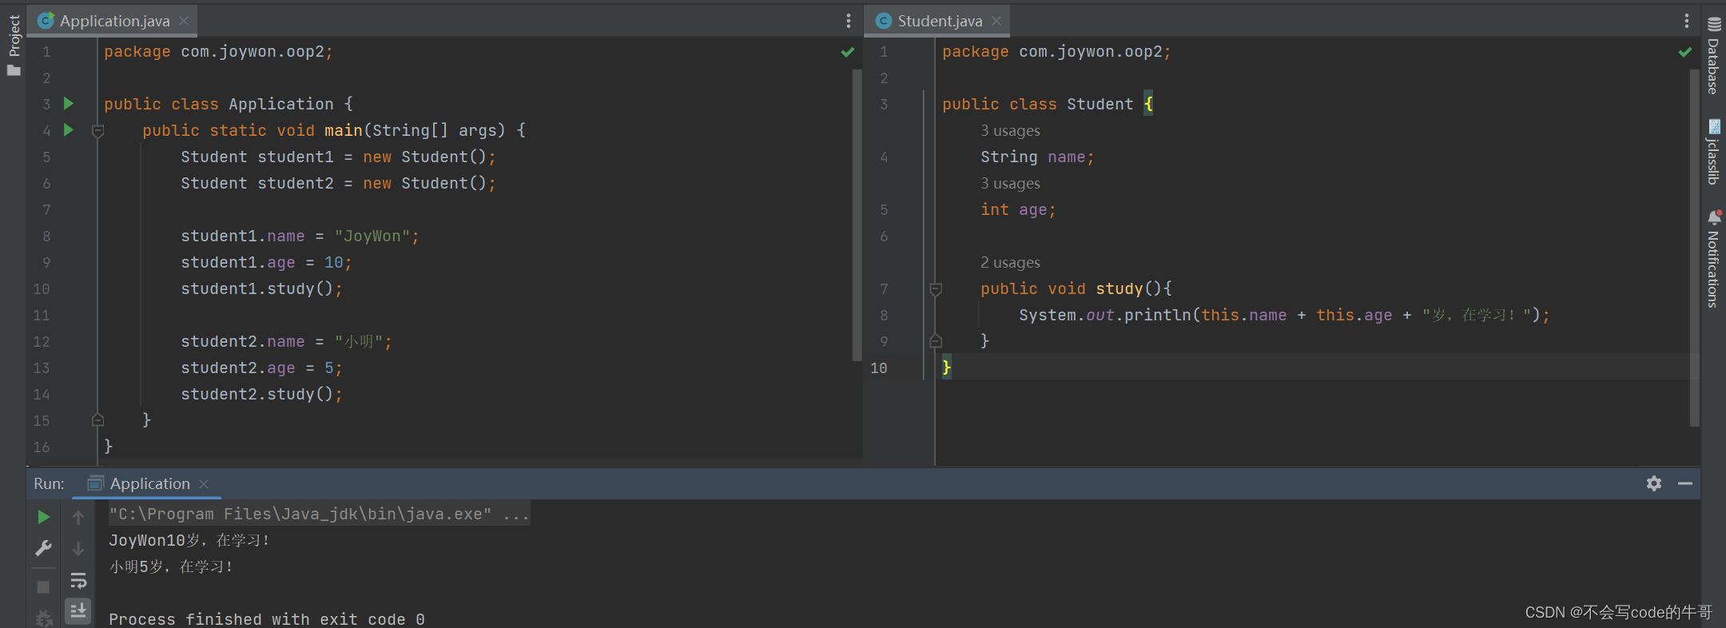
Task: Click the "JoyWon" string literal
Action: (x=372, y=236)
